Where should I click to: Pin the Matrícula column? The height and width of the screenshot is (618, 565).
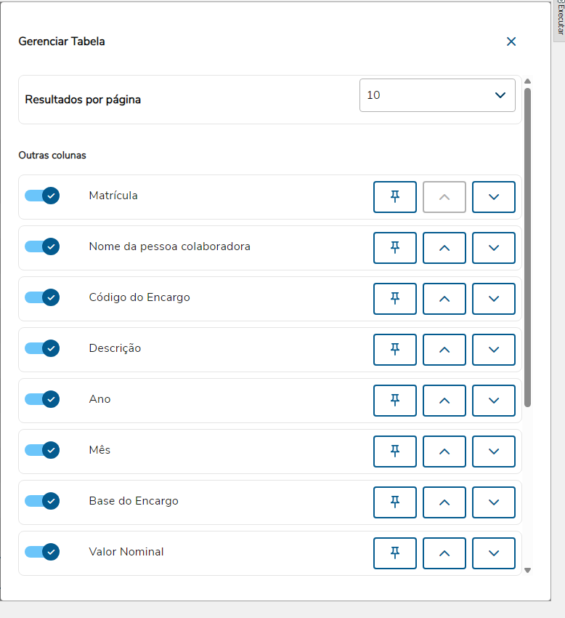[x=395, y=197]
